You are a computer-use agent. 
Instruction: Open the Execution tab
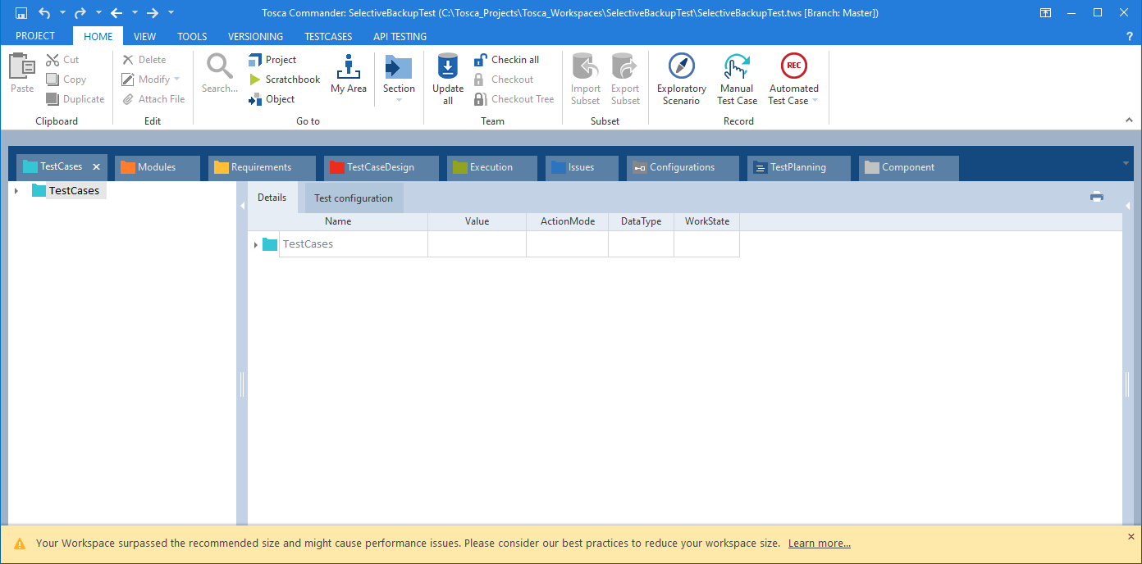492,167
